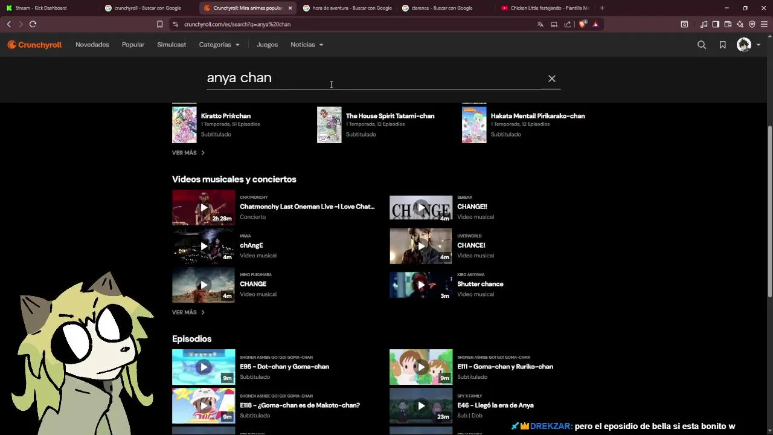Click the browser tab search icon in toolbar
The height and width of the screenshot is (435, 773).
tap(684, 24)
